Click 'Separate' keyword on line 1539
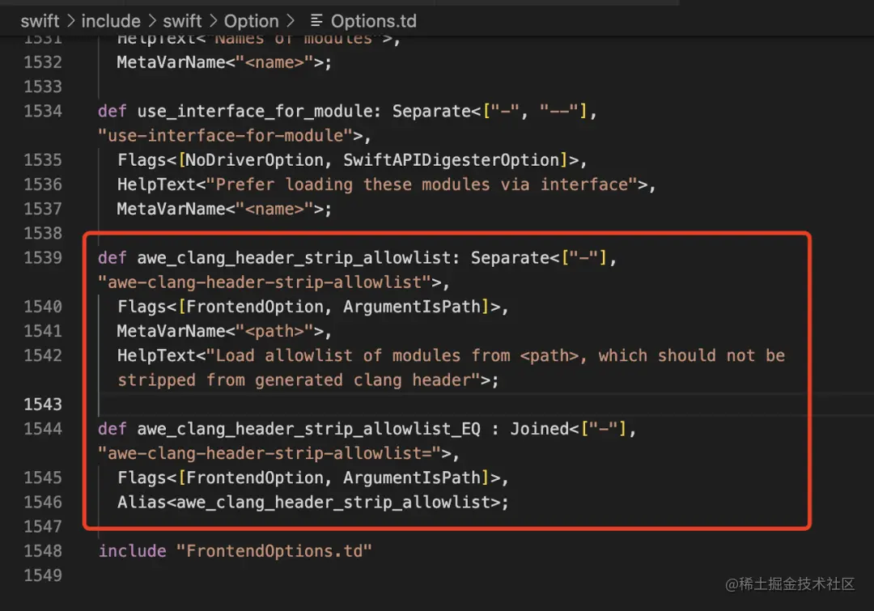The height and width of the screenshot is (611, 874). pos(510,257)
